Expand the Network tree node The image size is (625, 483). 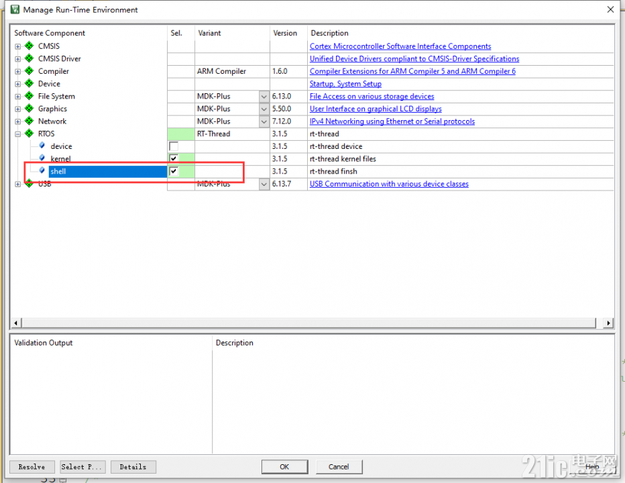[x=17, y=121]
